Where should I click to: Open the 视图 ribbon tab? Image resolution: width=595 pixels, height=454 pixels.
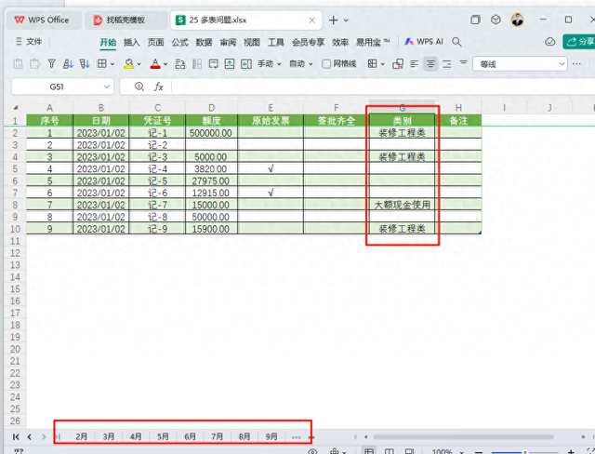[x=252, y=42]
